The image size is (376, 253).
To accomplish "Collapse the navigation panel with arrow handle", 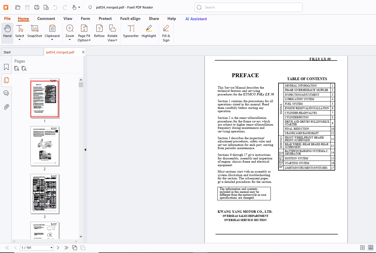I will [85, 150].
